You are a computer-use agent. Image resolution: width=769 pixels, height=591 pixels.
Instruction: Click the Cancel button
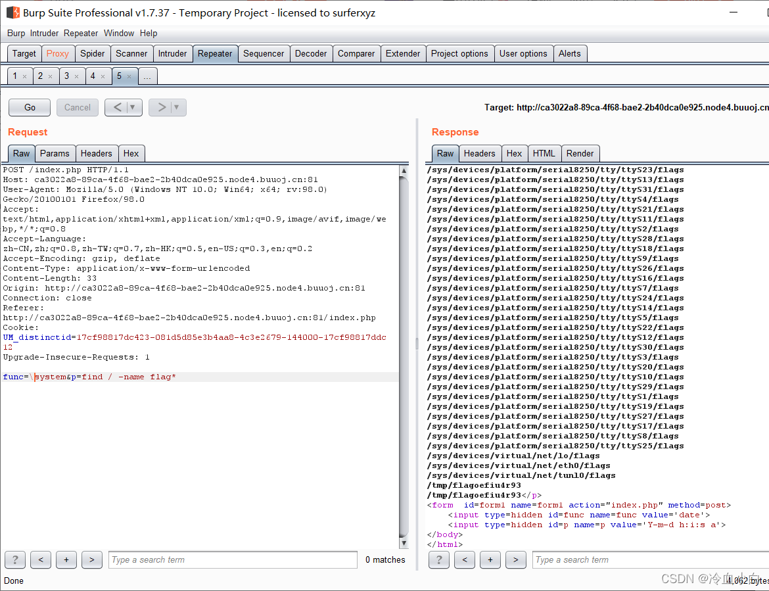pyautogui.click(x=78, y=107)
